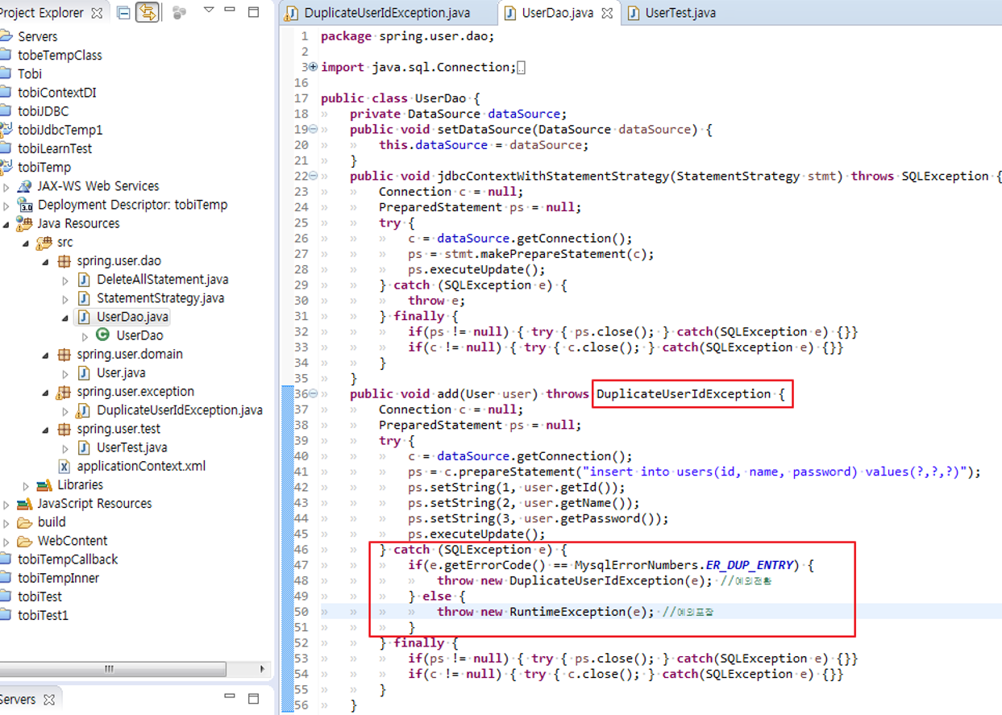1002x715 pixels.
Task: Click JavaScript Resources icon
Action: tap(25, 504)
